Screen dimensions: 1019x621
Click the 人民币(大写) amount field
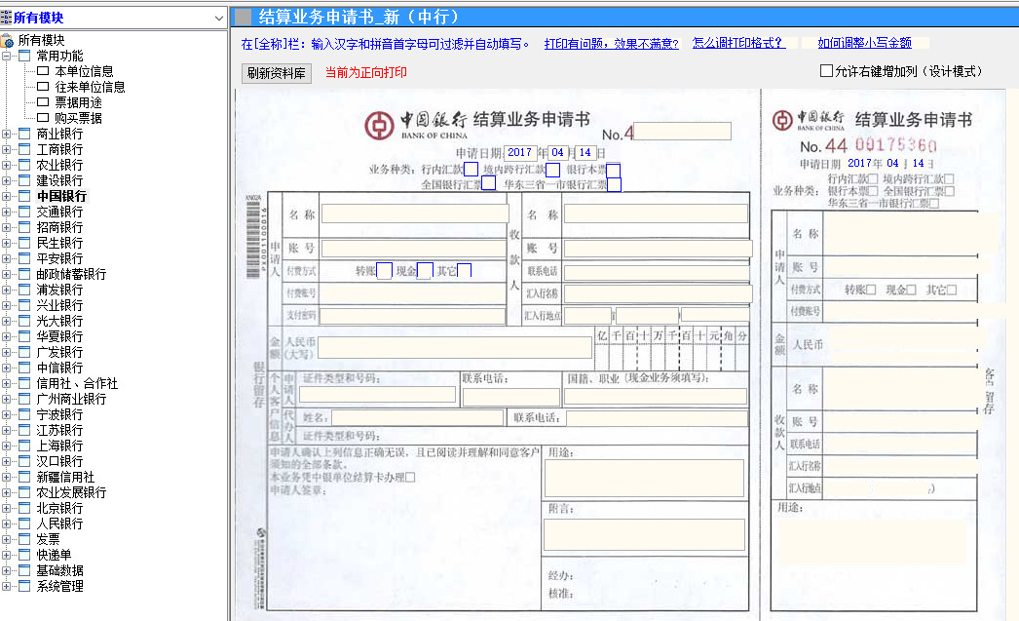pyautogui.click(x=455, y=348)
